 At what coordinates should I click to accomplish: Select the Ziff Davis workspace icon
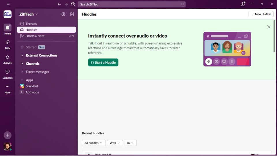8,14
